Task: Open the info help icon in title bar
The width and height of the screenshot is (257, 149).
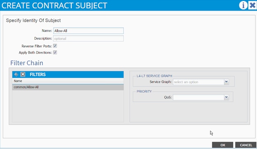Action: (x=243, y=5)
